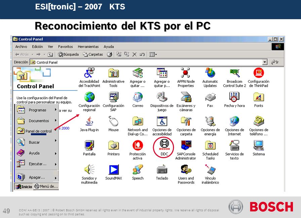Open the Ver menu
The height and width of the screenshot is (218, 301).
(x=50, y=46)
